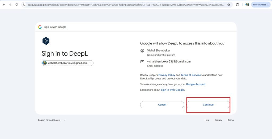Click the 'Name and profile picture' caption
This screenshot has height=139, width=272.
click(x=161, y=55)
